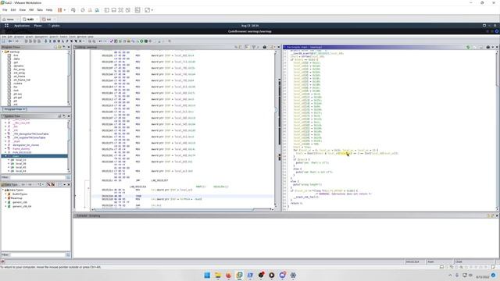Image resolution: width=500 pixels, height=281 pixels.
Task: Open the dropdown next to the pause button
Action: (x=64, y=10)
